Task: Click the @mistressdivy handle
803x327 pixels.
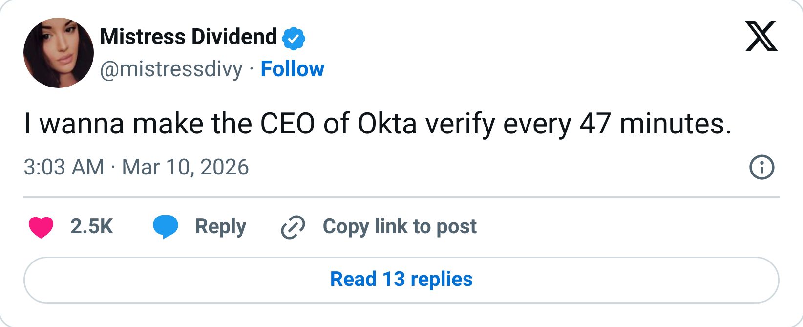Action: 171,69
